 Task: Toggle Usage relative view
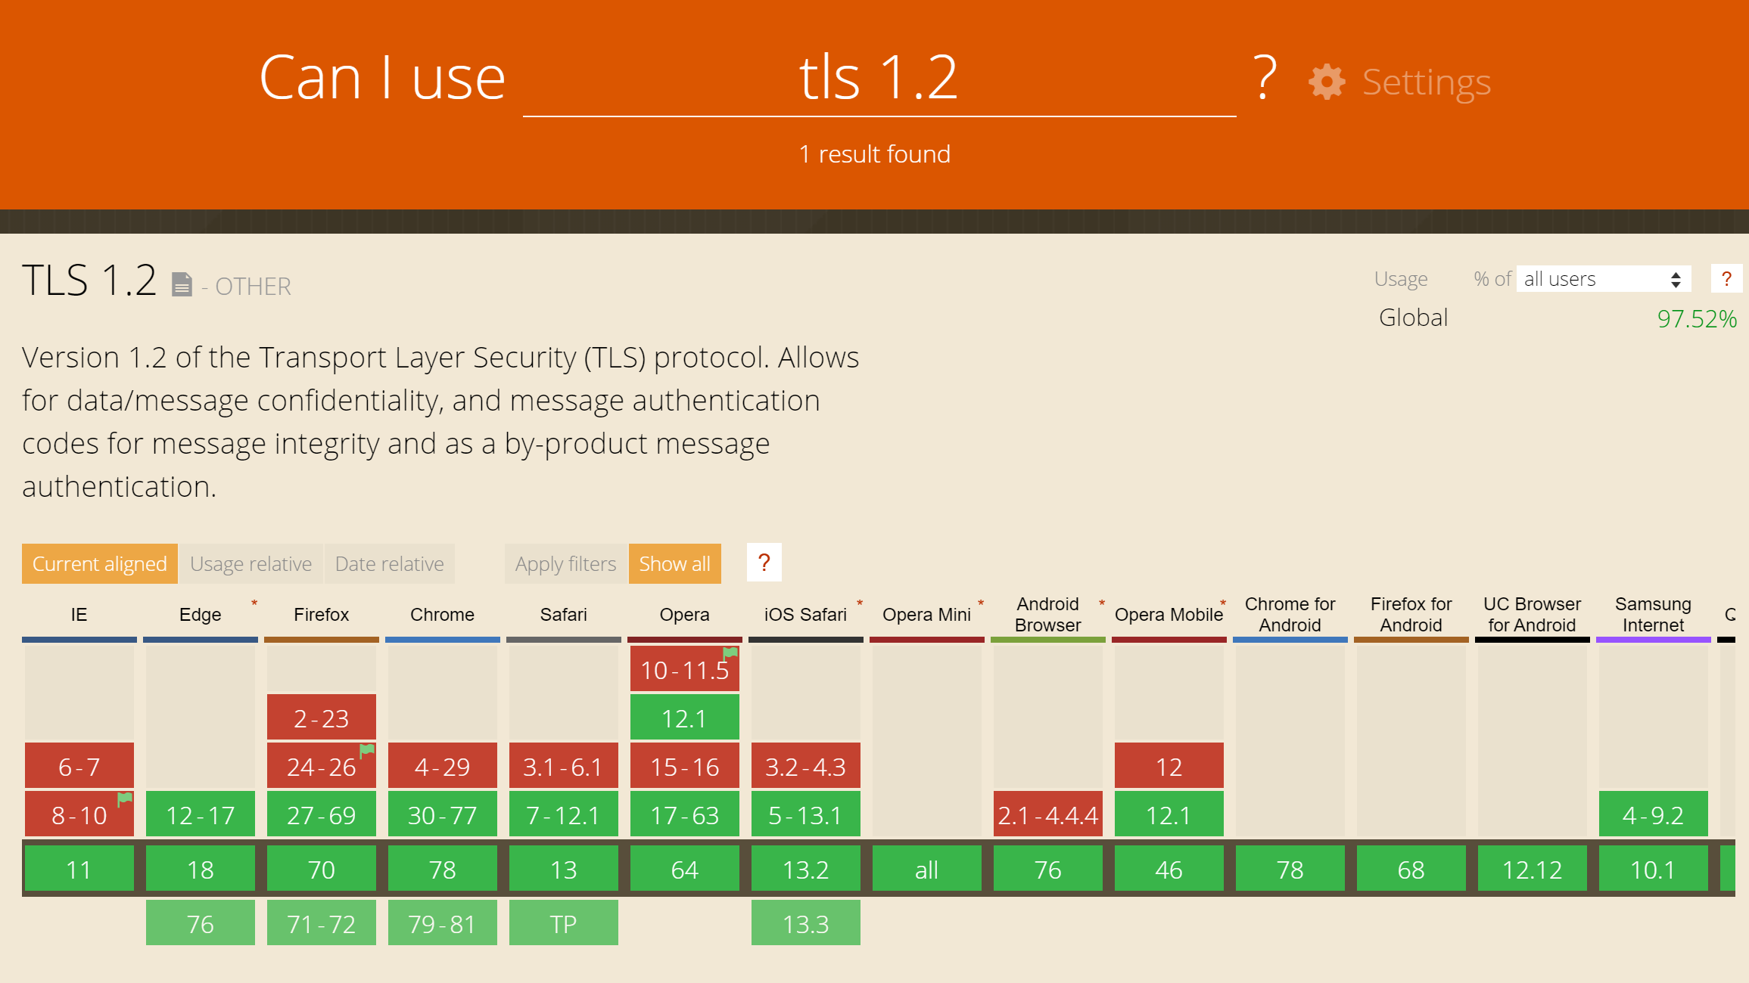click(251, 563)
